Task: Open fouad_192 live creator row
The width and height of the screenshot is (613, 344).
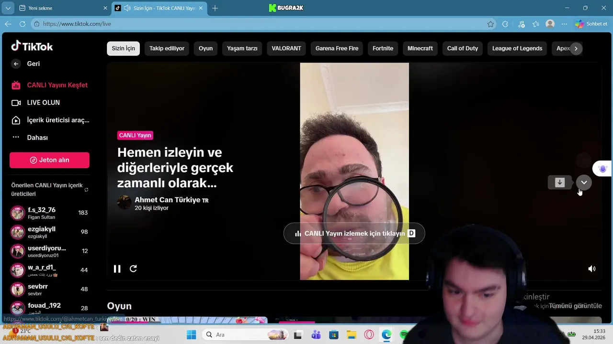Action: pyautogui.click(x=49, y=308)
